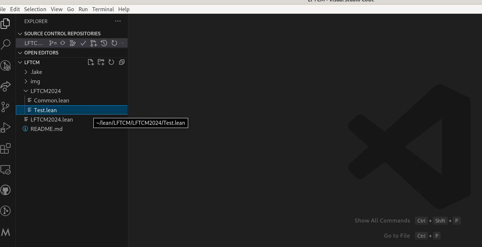Select the LFTC repository name
Screen dimensions: 482x247
(34, 43)
